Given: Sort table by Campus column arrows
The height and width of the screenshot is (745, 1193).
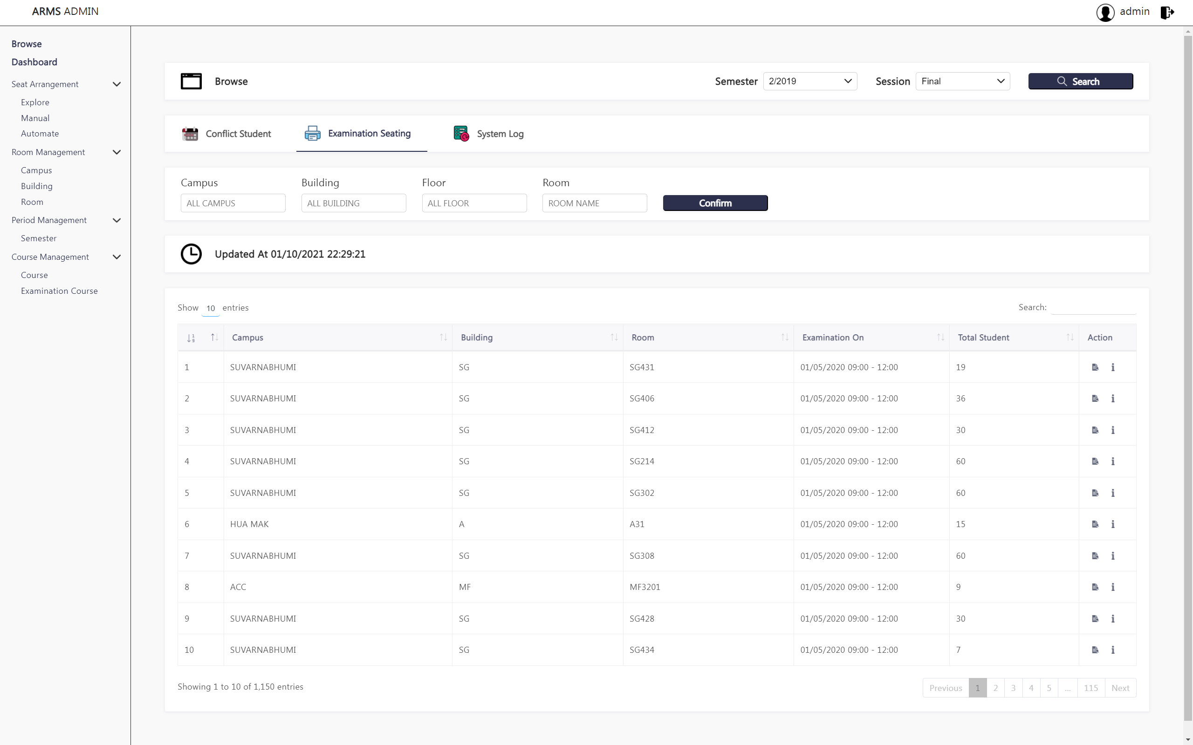Looking at the screenshot, I should click(x=443, y=338).
